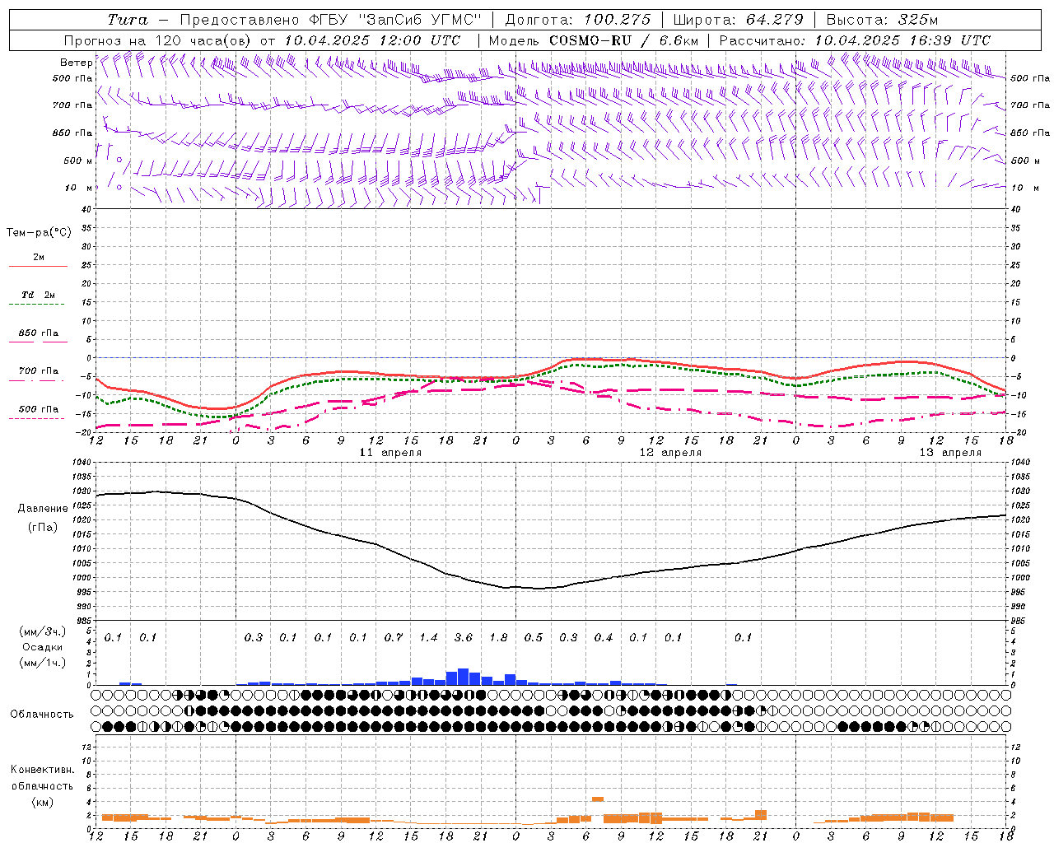Image resolution: width=1054 pixels, height=843 pixels.
Task: Click the "Модель COSMO-RU / 6.6км" text
Action: click(x=594, y=40)
